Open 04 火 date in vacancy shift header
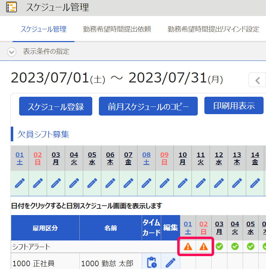266x269 pixels. pos(74,158)
